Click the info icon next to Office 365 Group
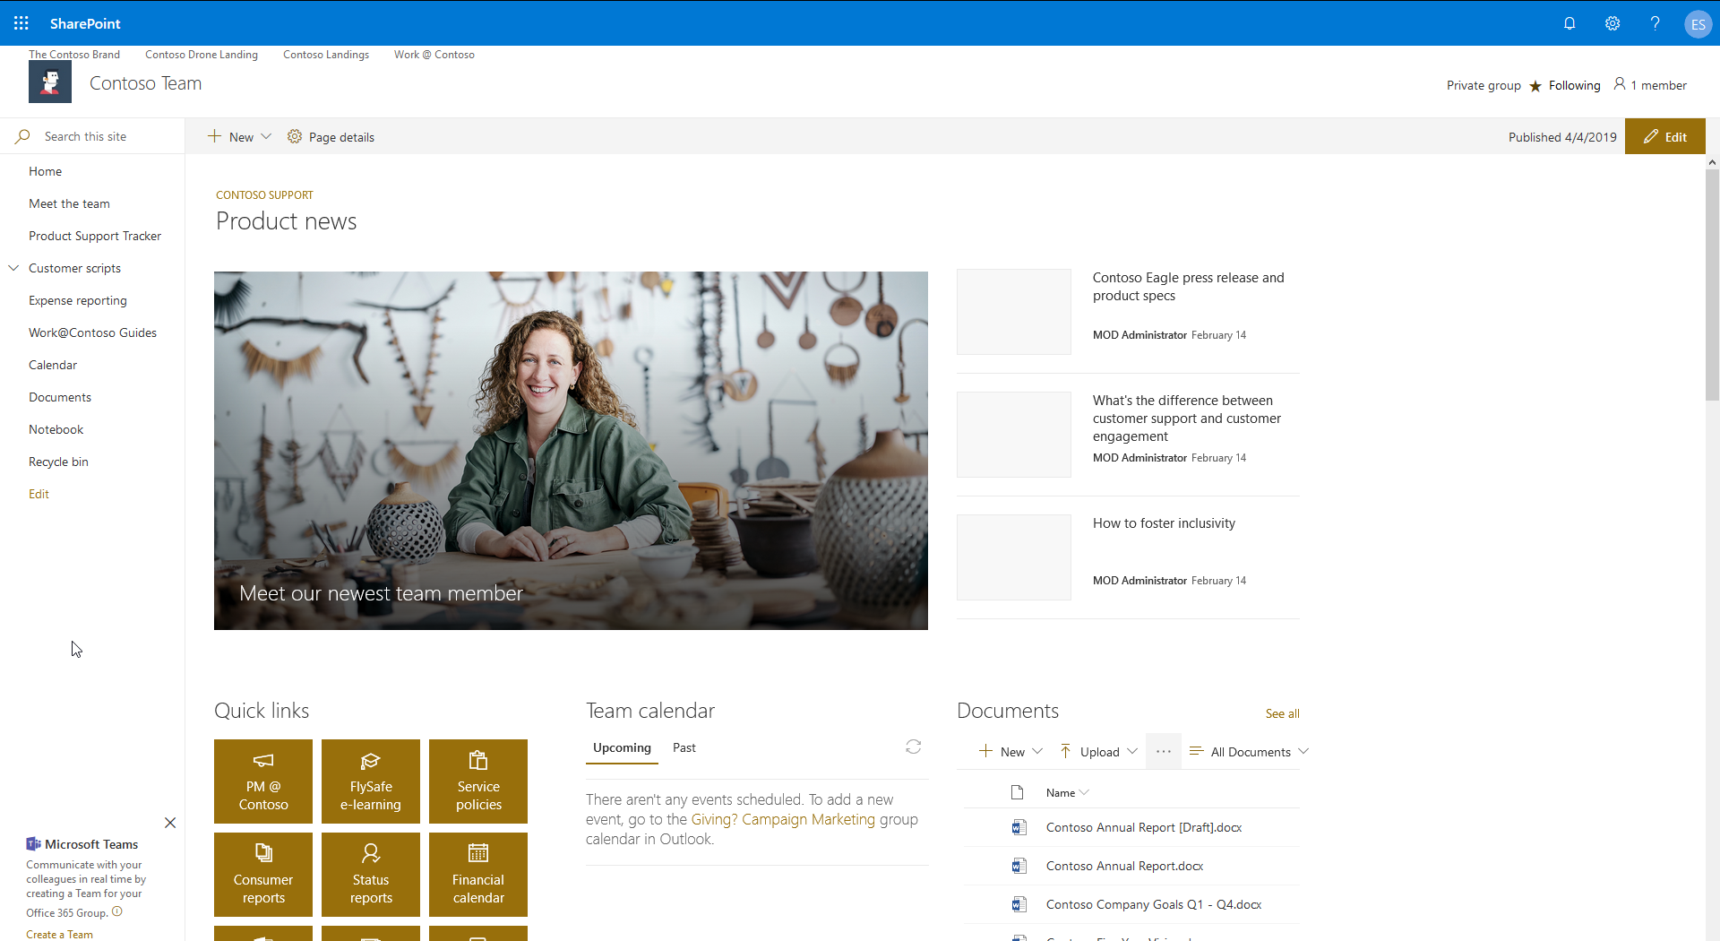 (117, 911)
